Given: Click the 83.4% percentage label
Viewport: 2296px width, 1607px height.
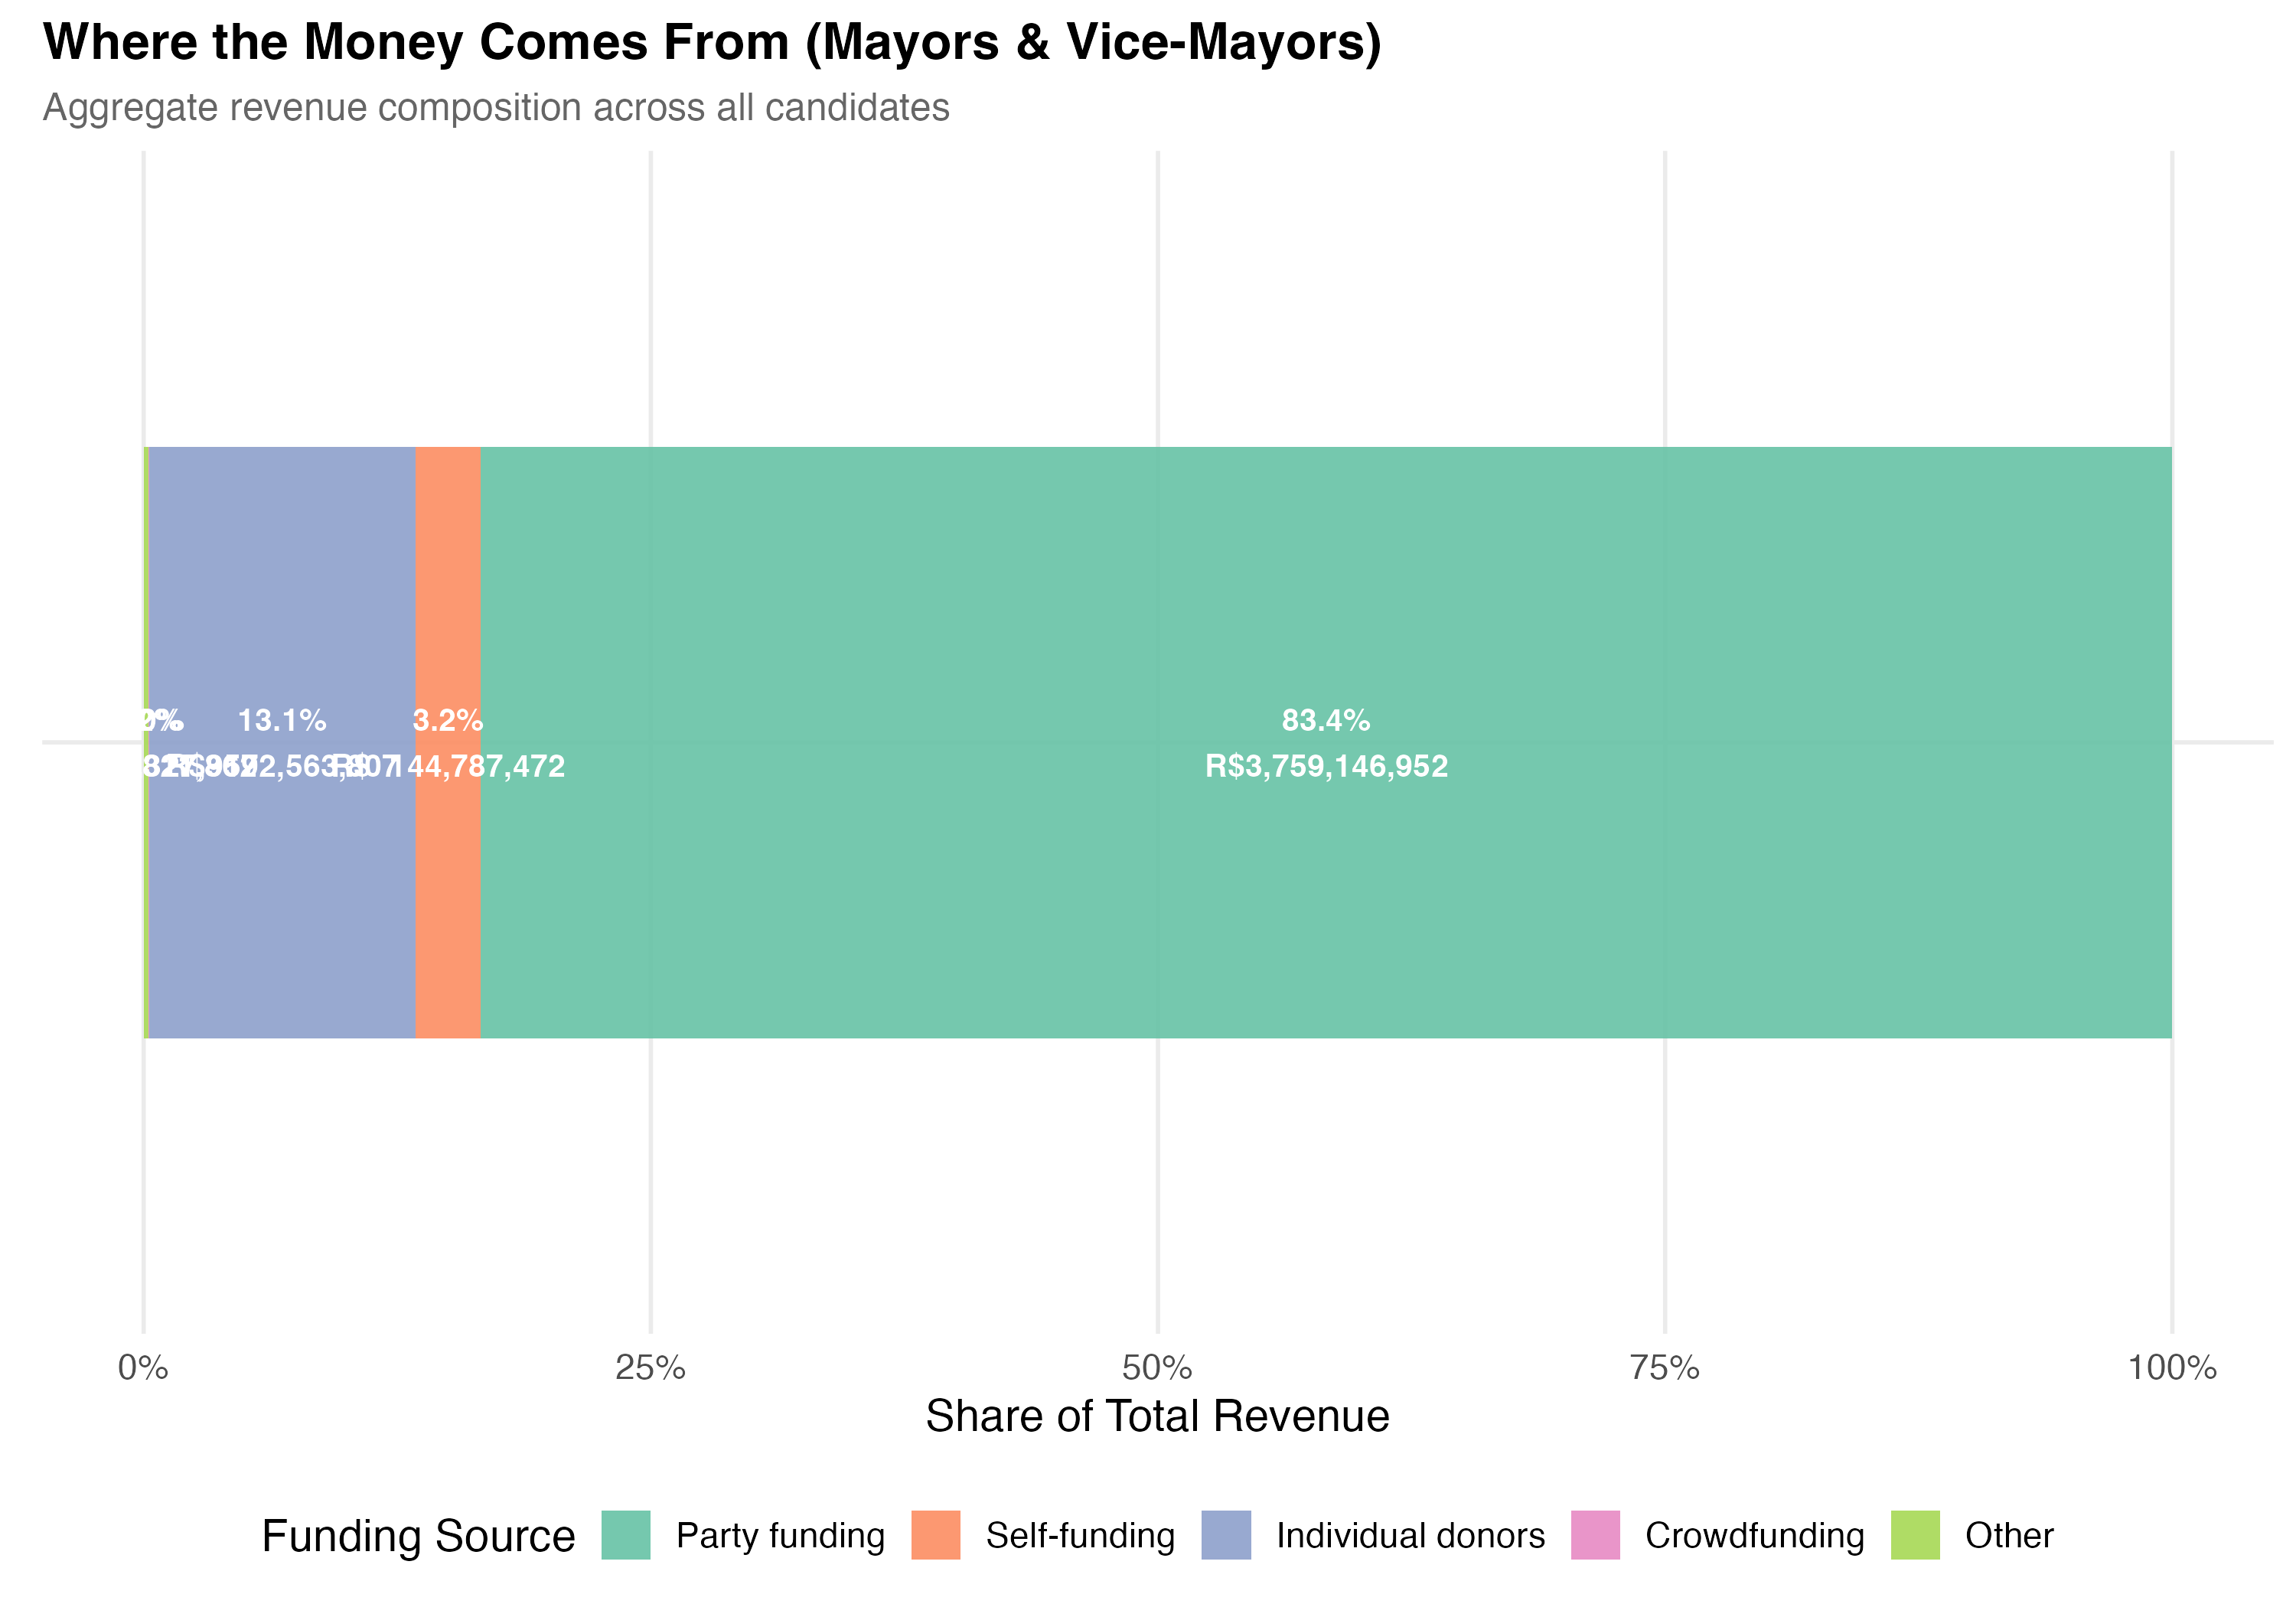Looking at the screenshot, I should [1326, 720].
